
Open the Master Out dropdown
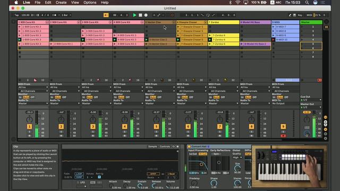311,107
